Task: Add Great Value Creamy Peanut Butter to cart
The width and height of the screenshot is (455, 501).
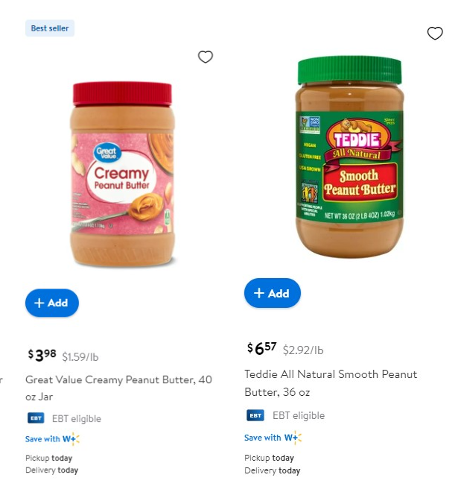Action: coord(52,303)
